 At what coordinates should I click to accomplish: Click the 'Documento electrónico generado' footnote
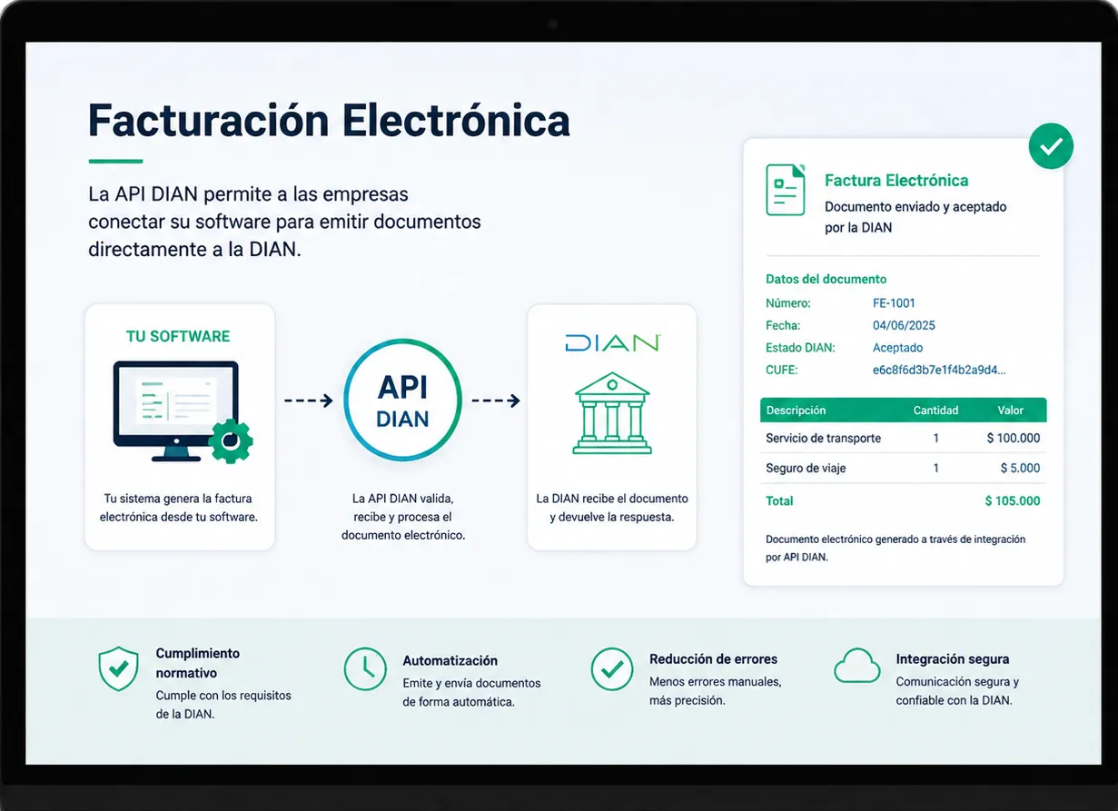[x=895, y=549]
